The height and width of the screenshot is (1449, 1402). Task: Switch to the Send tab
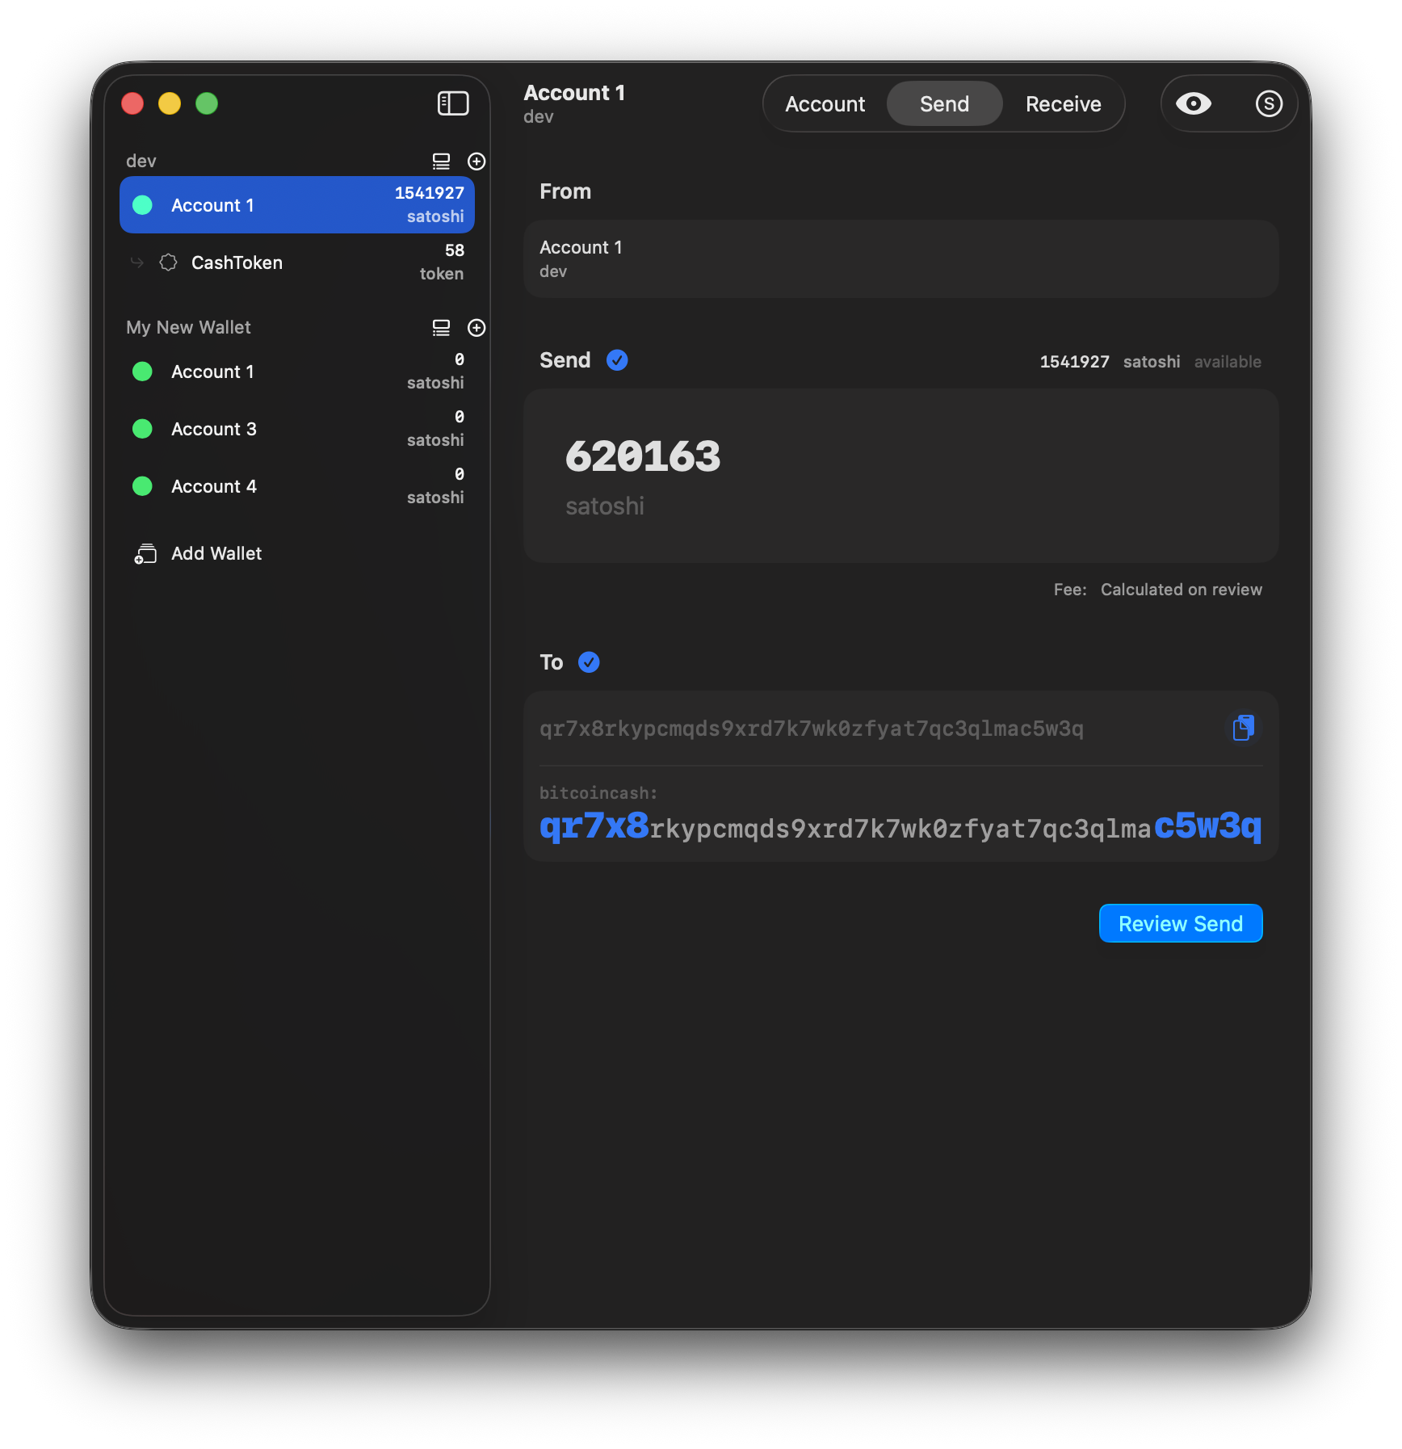pos(944,104)
